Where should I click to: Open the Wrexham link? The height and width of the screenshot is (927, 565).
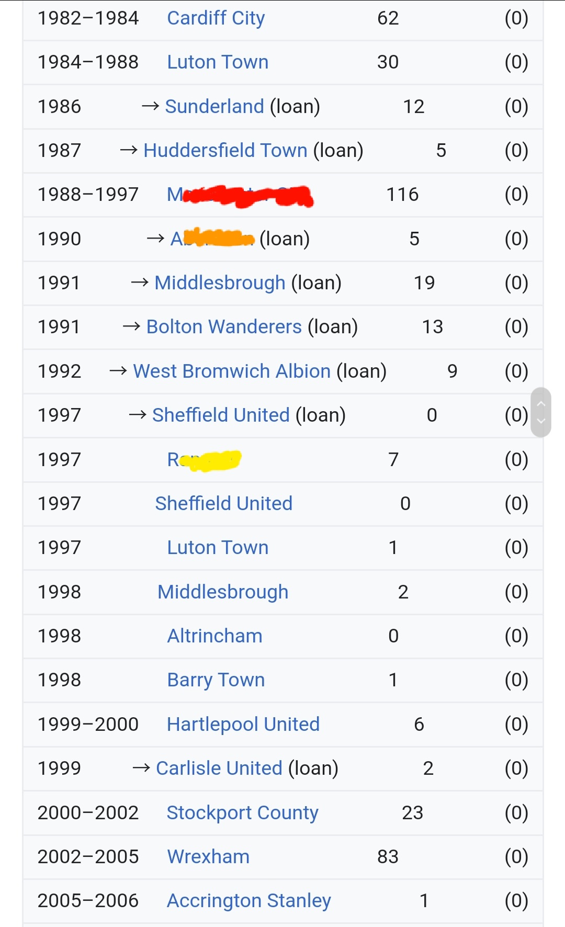pyautogui.click(x=208, y=857)
